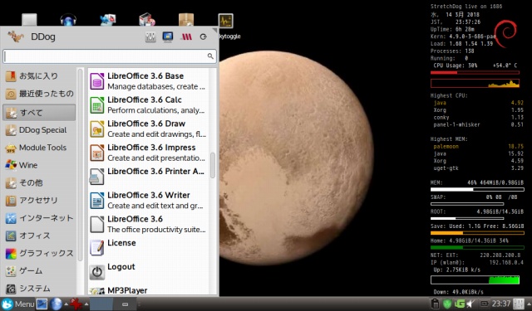Launch LibreOffice 3.6 Base
Viewport: 532px width, 311px height.
[148, 81]
